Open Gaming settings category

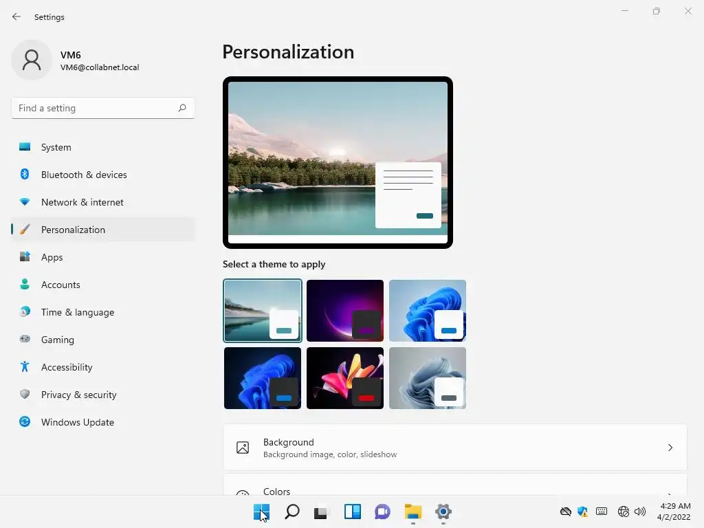coord(103,340)
